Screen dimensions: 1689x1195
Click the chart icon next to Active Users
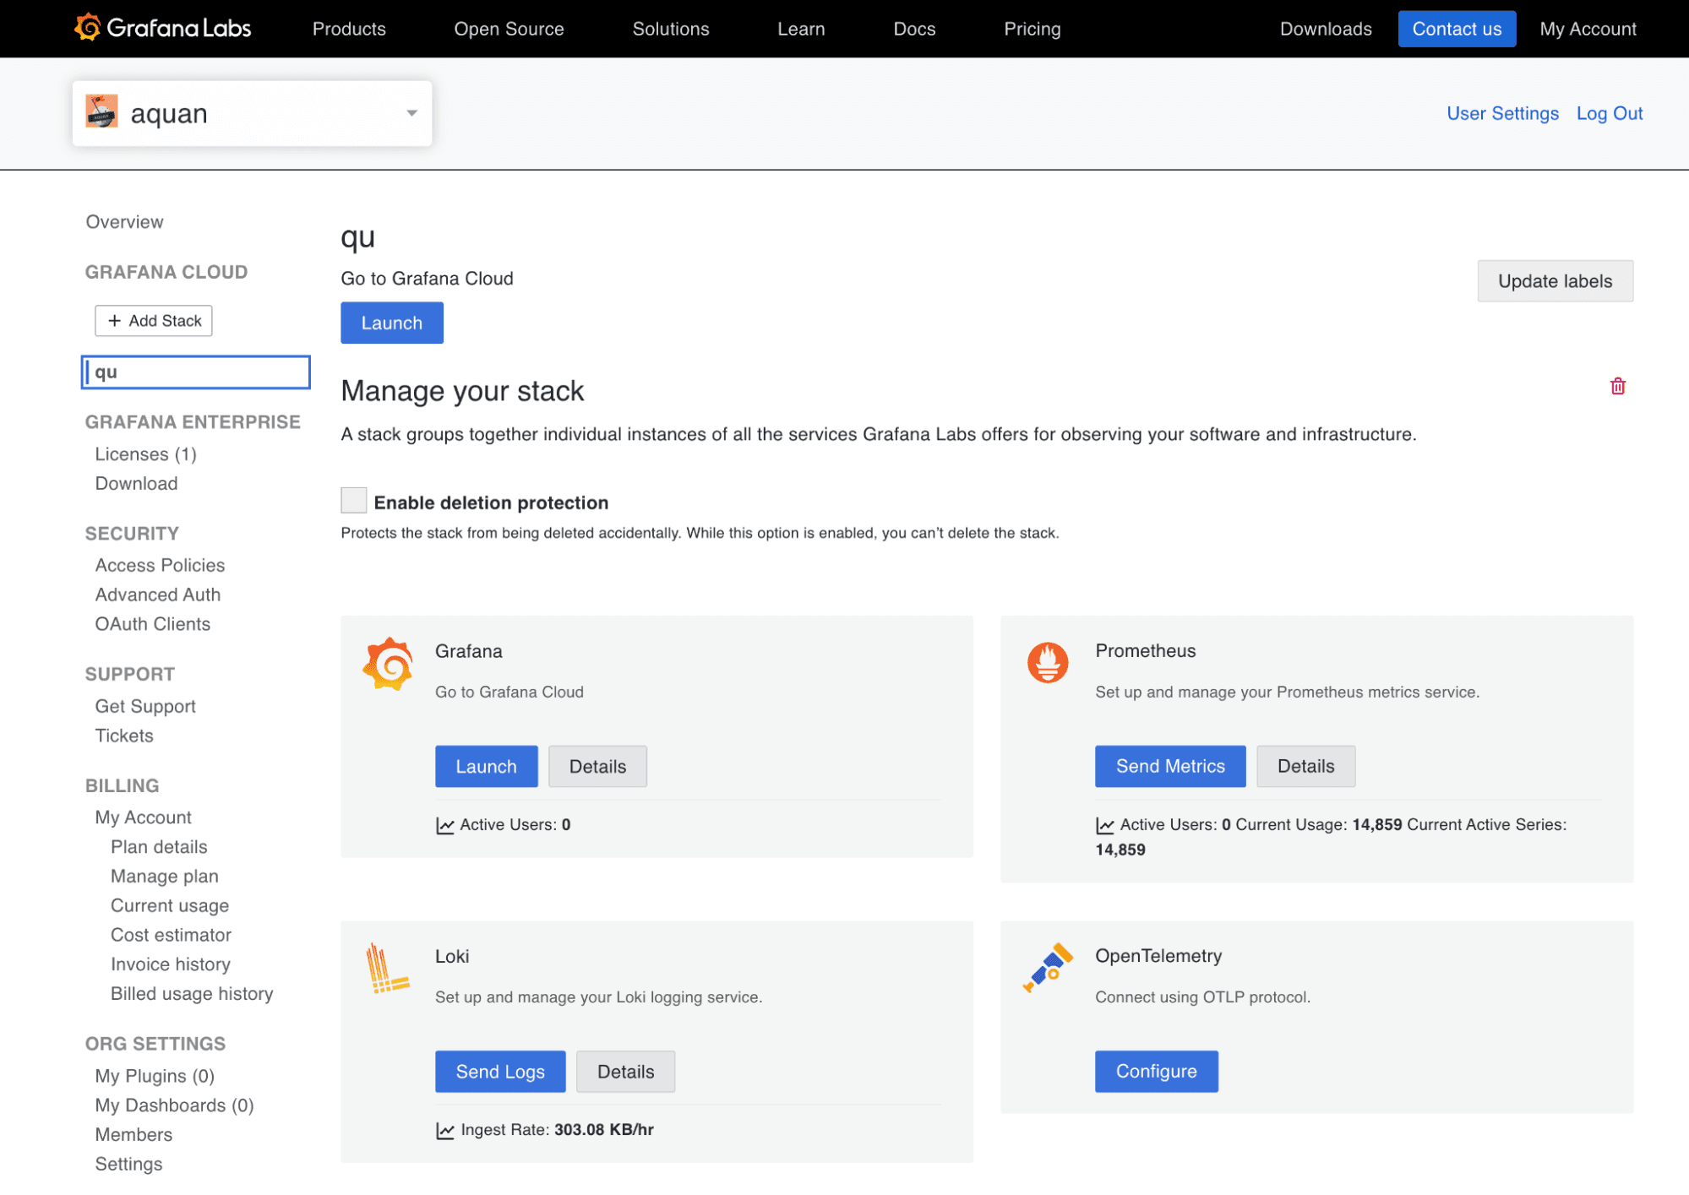click(x=445, y=825)
